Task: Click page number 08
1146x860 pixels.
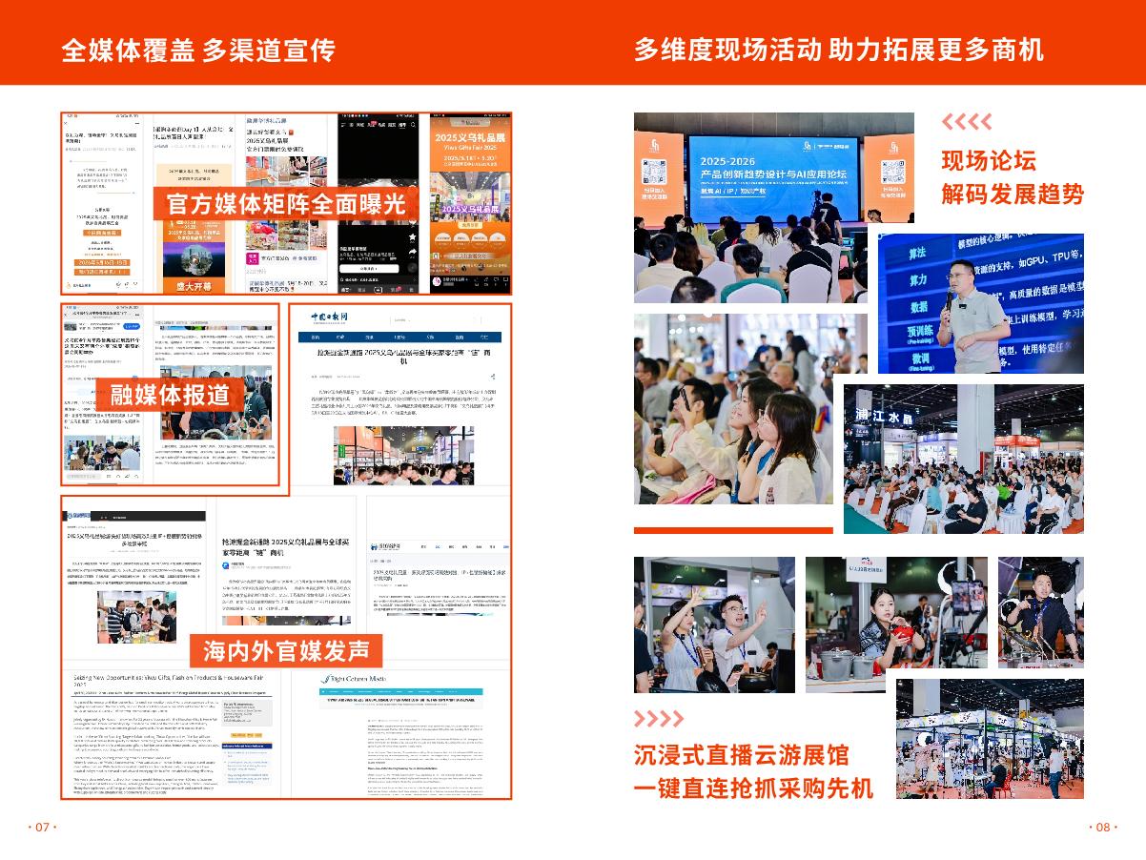Action: [x=1103, y=827]
